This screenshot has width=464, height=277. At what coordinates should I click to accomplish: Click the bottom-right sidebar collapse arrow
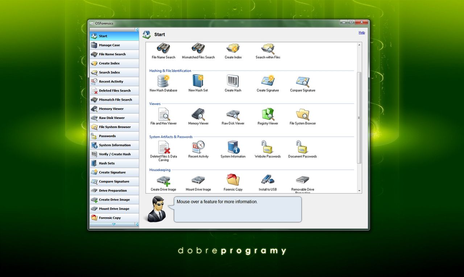pos(137,225)
